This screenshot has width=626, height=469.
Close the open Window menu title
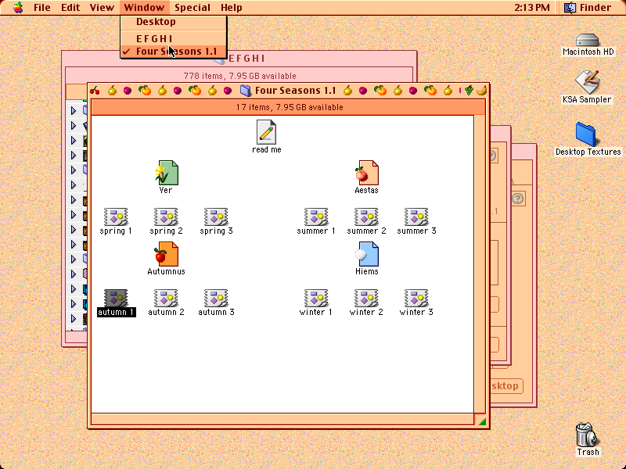144,7
